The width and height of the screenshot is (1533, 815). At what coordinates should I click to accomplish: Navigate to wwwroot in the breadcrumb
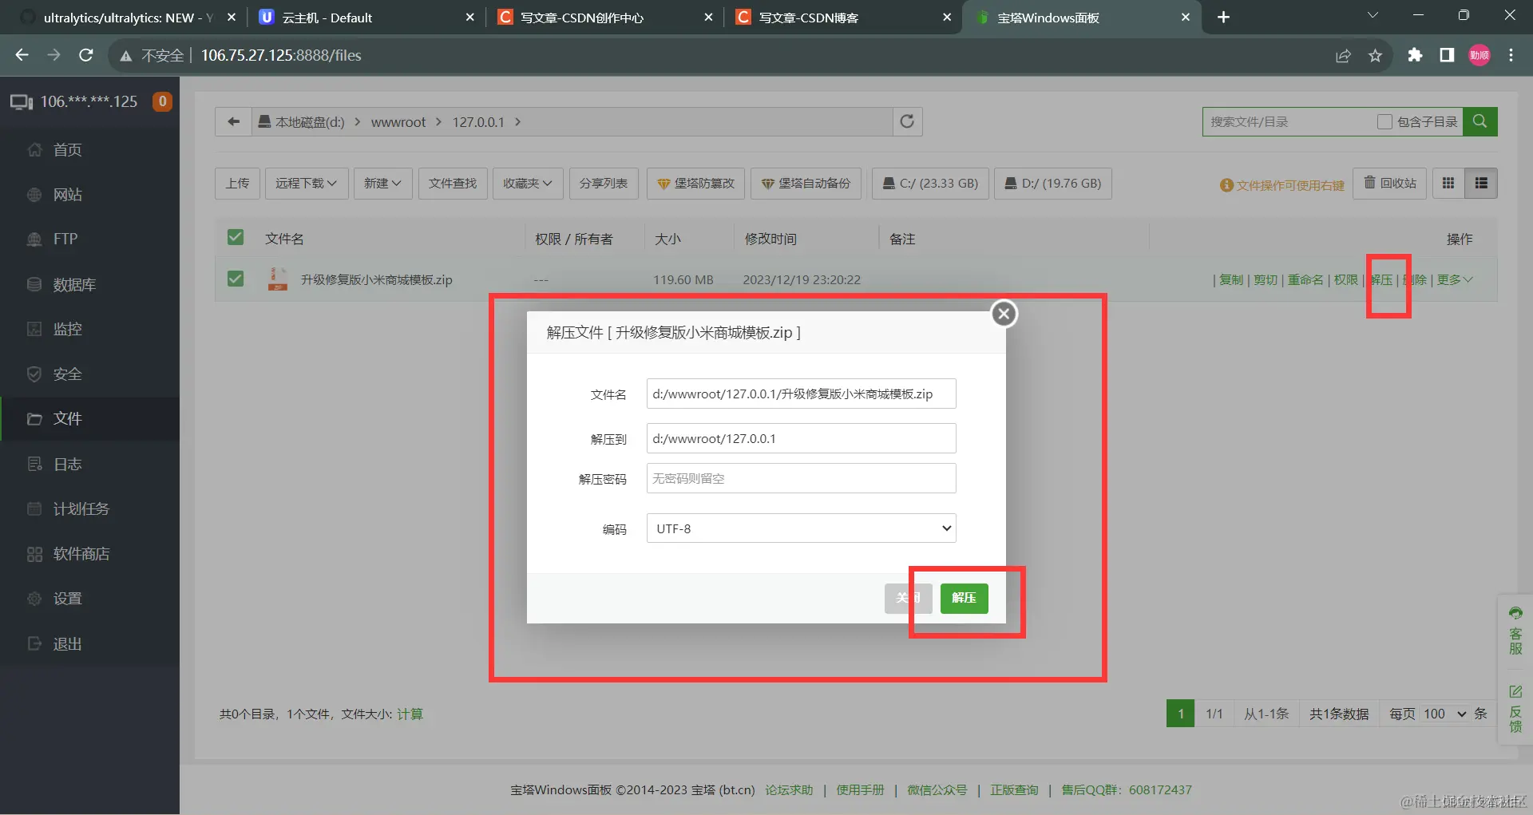pos(398,121)
